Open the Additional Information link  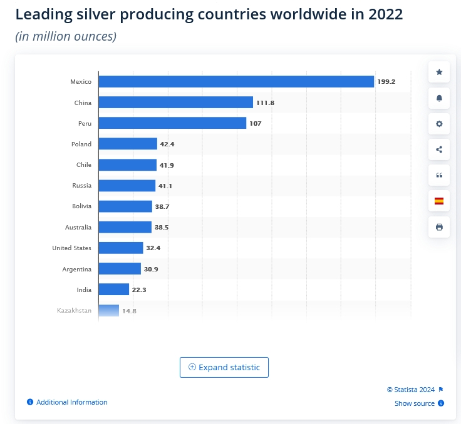tap(72, 402)
